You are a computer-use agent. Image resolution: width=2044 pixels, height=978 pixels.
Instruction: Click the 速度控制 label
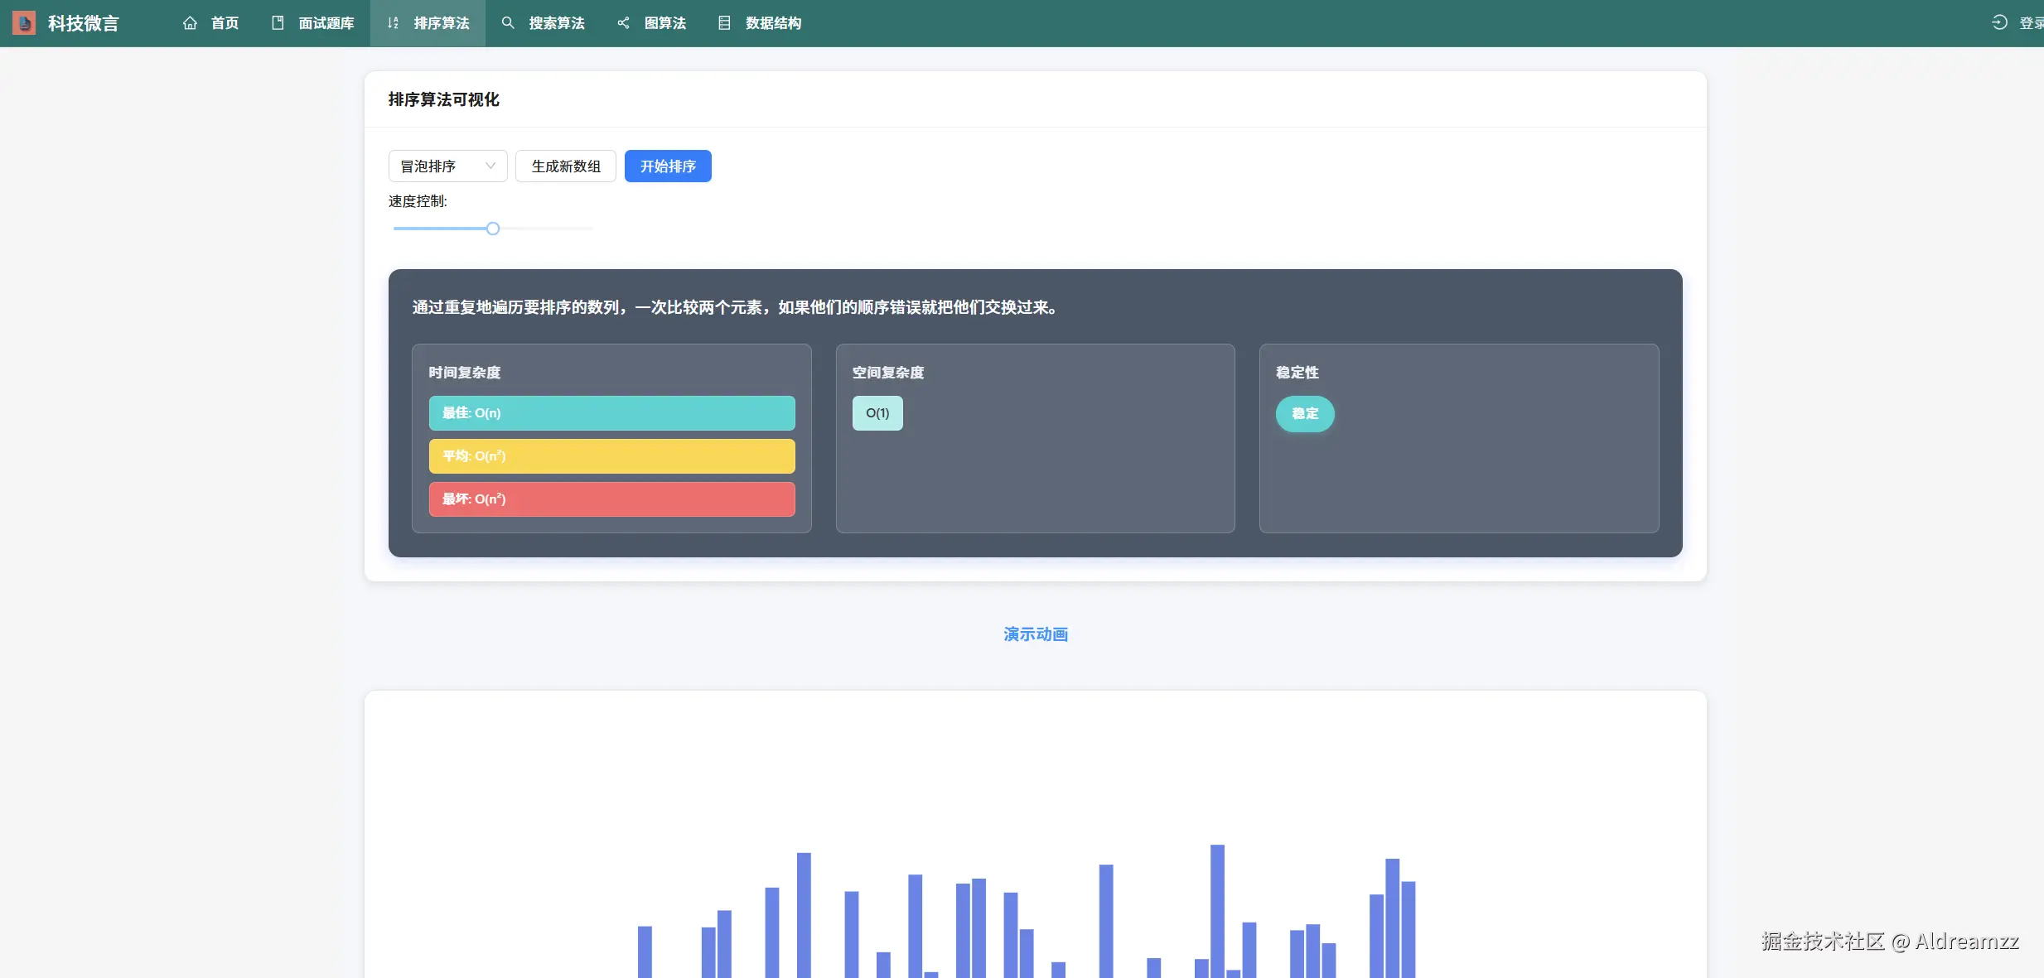pos(418,201)
